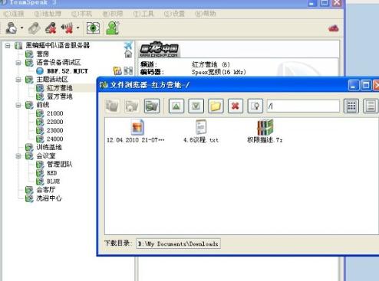Select the BLUE channel
This screenshot has height=281, width=379.
[x=54, y=181]
